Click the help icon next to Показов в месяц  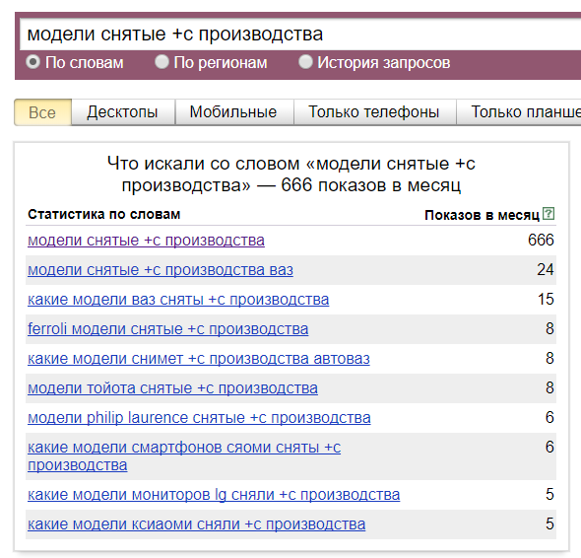(x=549, y=214)
